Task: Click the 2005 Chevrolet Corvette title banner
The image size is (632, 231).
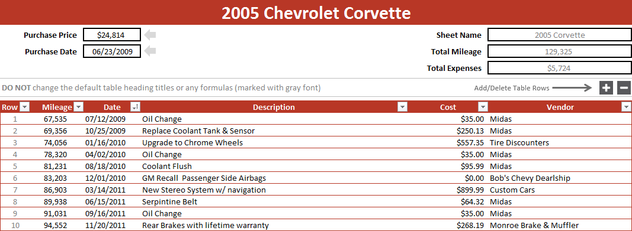Action: point(316,12)
